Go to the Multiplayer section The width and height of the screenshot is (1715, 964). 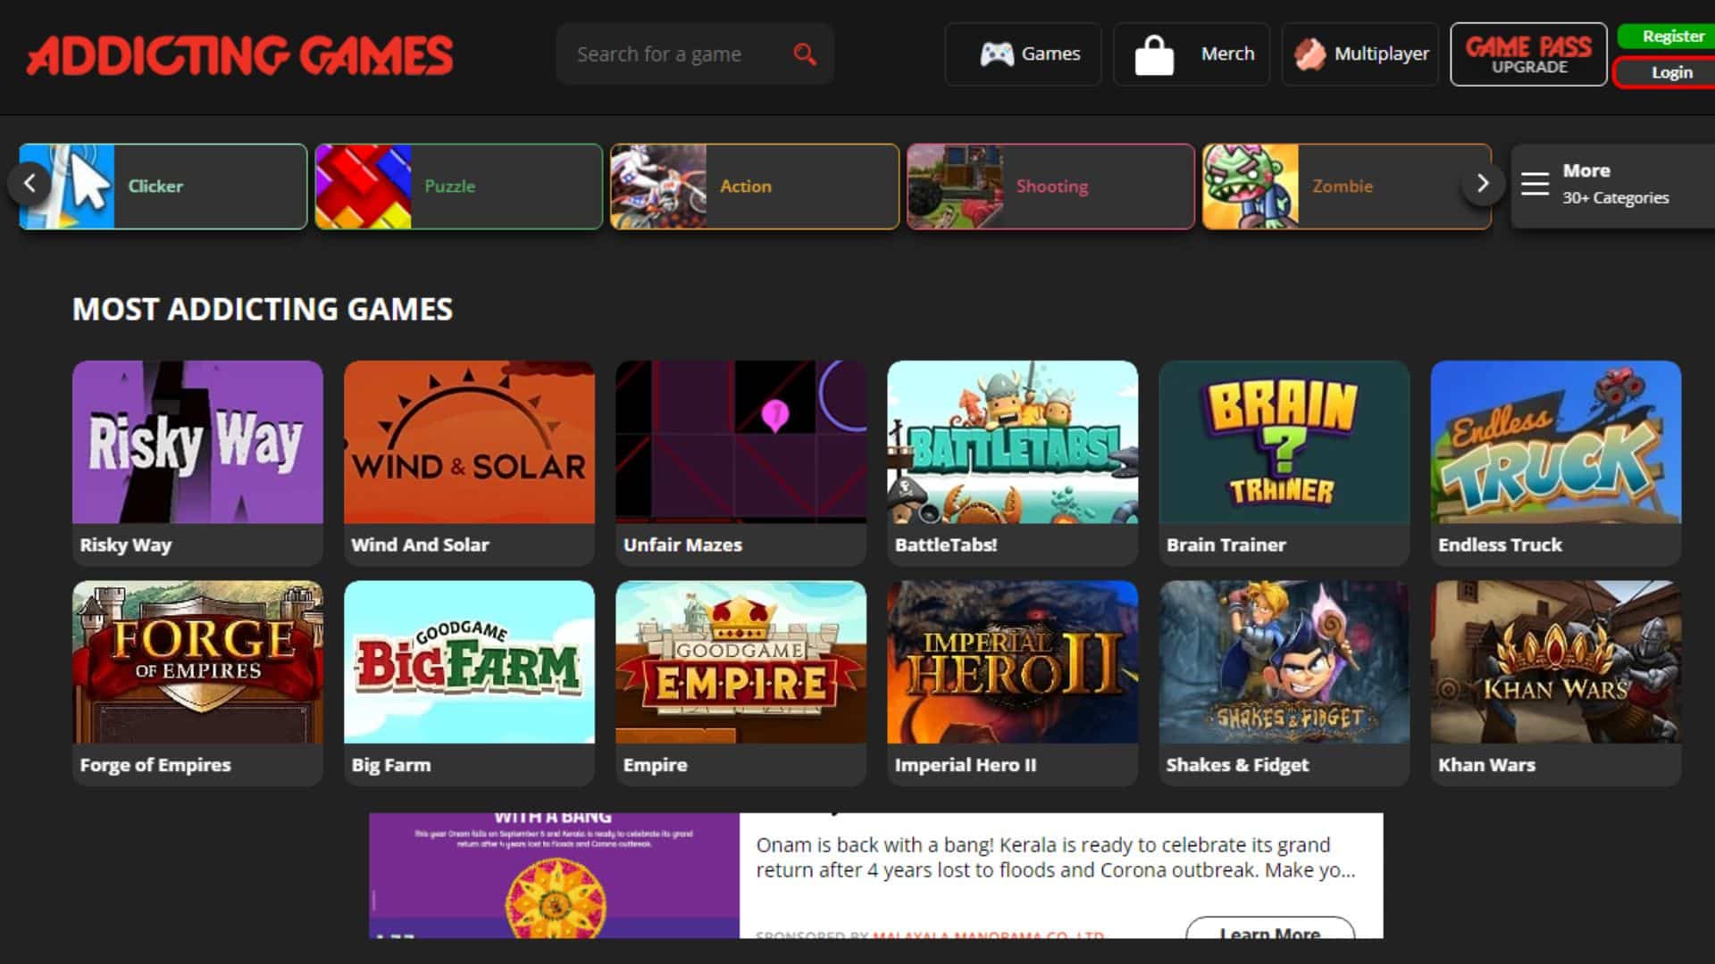coord(1359,54)
